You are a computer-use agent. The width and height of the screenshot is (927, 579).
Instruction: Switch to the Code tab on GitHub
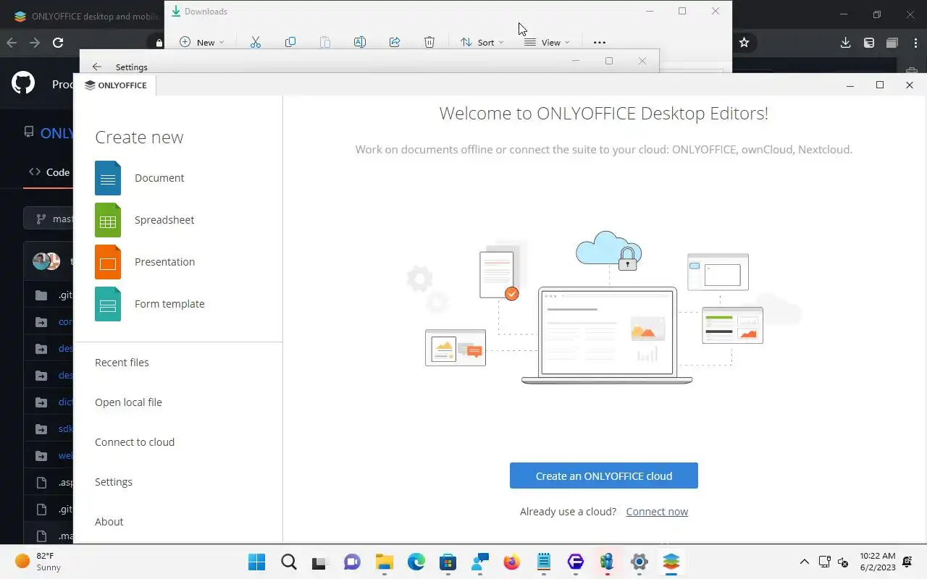(x=49, y=172)
